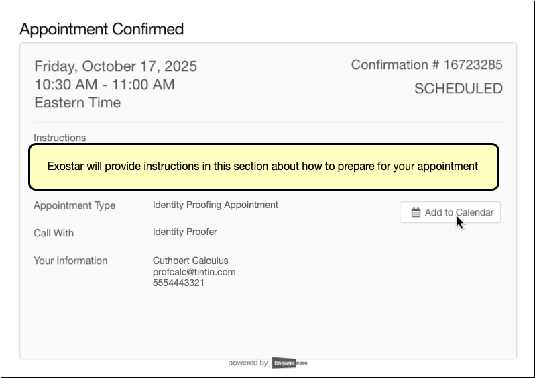This screenshot has height=378, width=535.
Task: Click the Call With label
Action: 54,233
